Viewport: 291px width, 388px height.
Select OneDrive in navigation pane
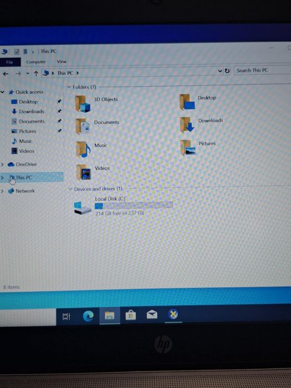pos(26,164)
